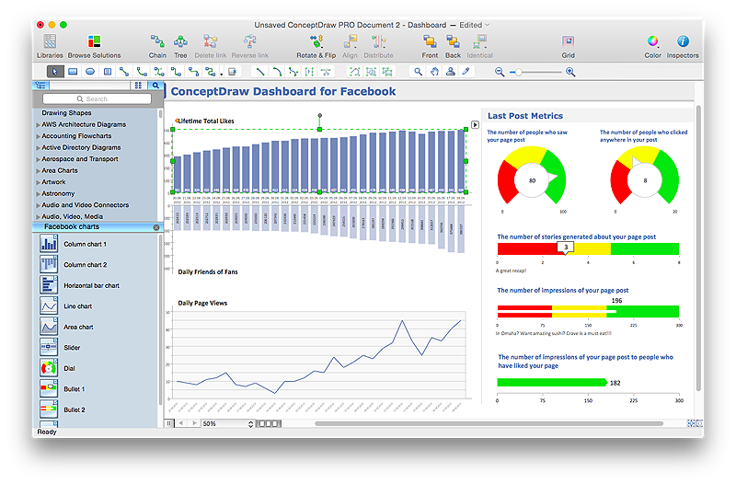Click the Daily Page Views line chart
The image size is (736, 484).
(x=319, y=355)
